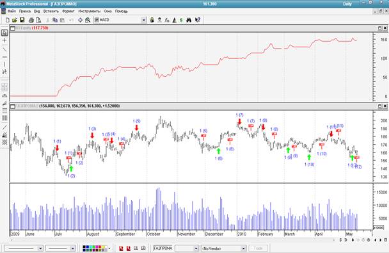Click the ГАЗПРОМА symbol input field
Image resolution: width=389 pixels, height=253 pixels.
pos(163,249)
